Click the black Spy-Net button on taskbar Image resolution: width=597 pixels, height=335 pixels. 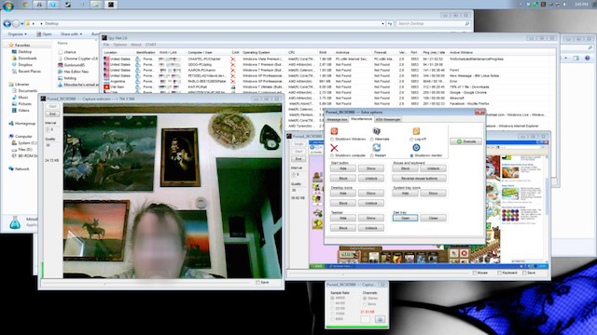111,5
